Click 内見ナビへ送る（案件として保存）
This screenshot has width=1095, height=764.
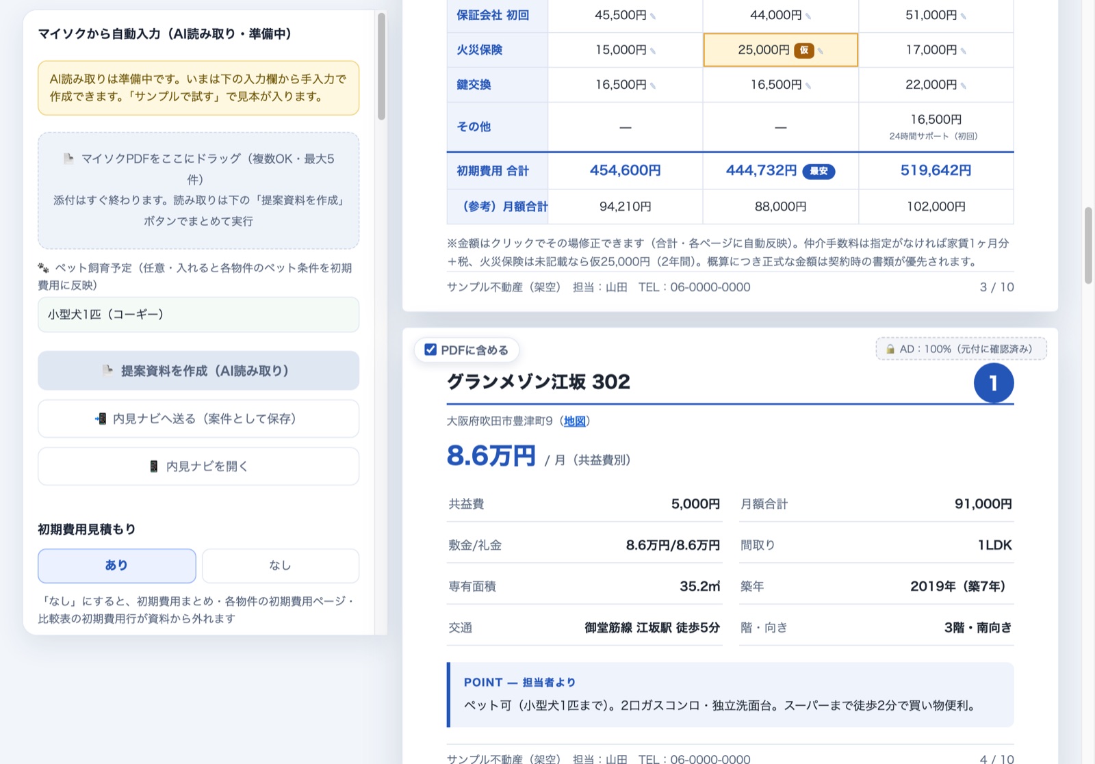pyautogui.click(x=198, y=419)
